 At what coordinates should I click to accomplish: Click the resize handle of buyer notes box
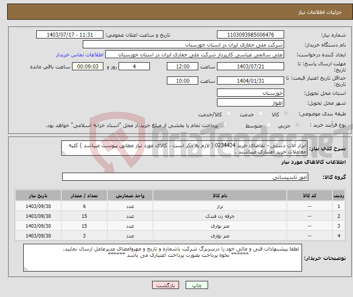coord(26,269)
